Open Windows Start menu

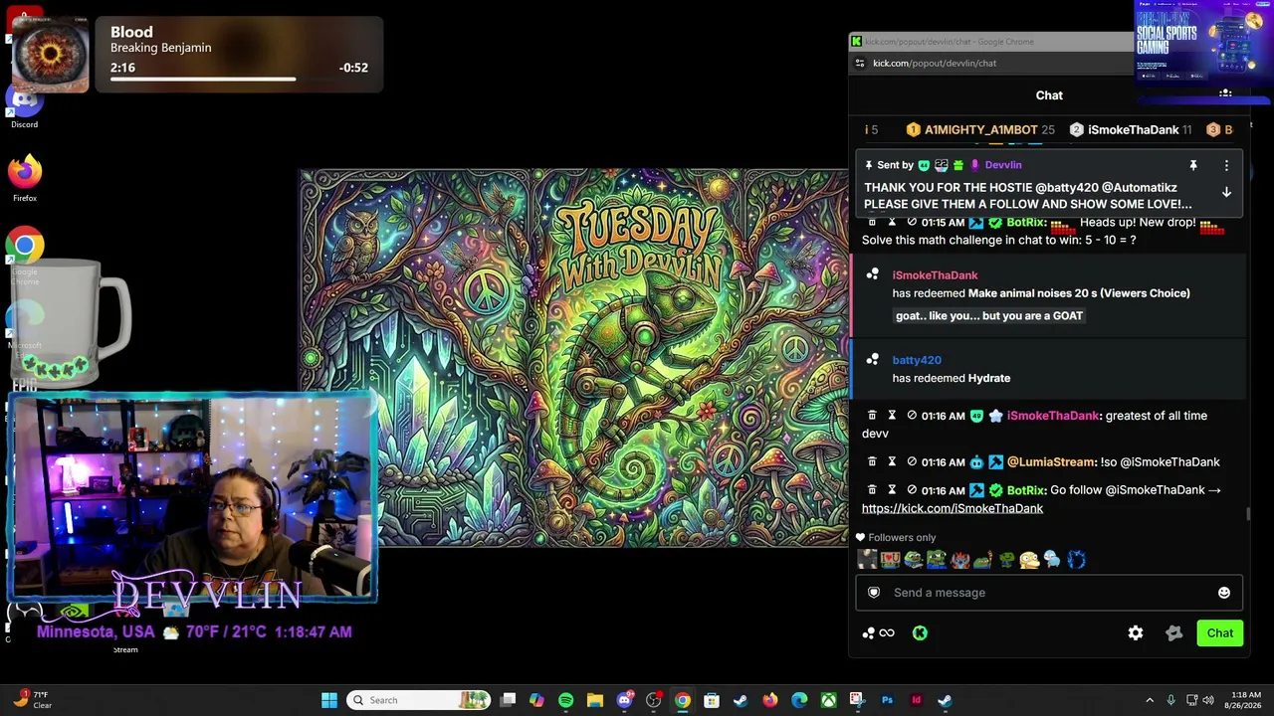[x=329, y=700]
